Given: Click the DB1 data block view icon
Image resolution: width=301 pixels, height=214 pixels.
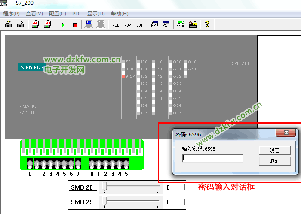Looking at the screenshot, I should click(x=139, y=25).
